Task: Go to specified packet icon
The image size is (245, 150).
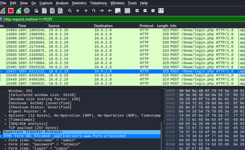Action: coord(94,11)
